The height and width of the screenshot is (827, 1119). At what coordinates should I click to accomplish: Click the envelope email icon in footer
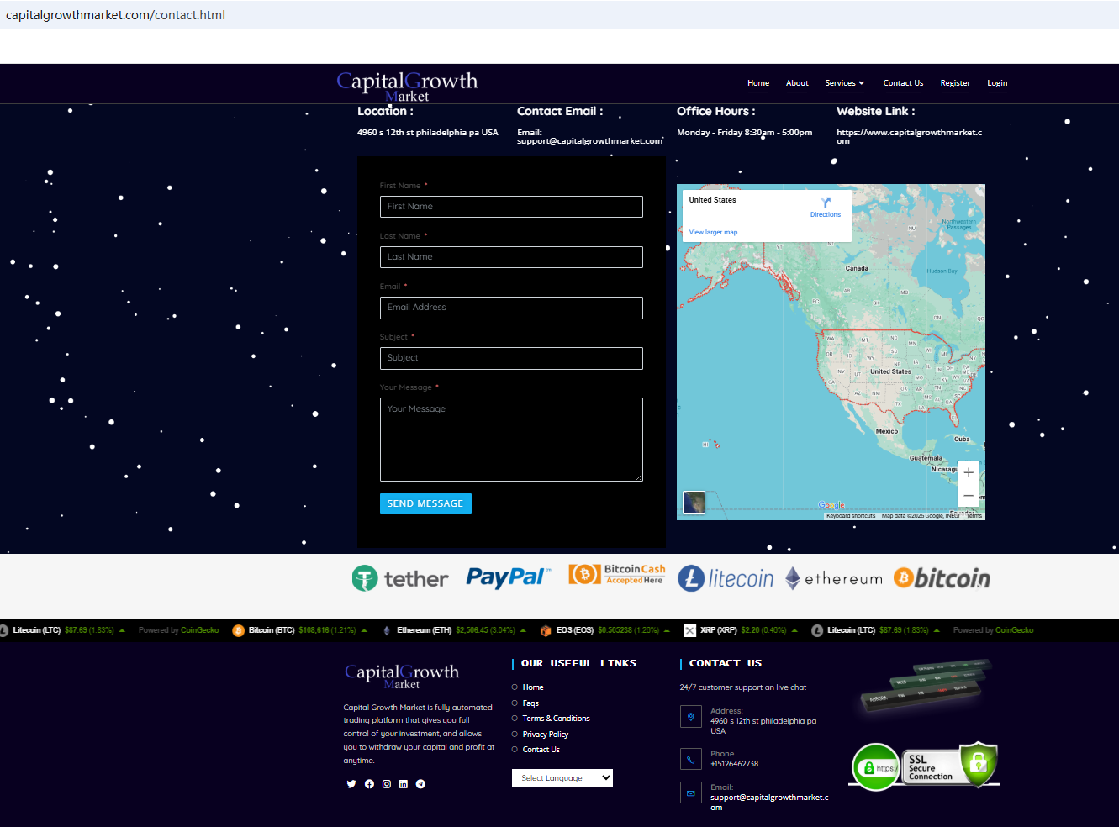click(691, 793)
